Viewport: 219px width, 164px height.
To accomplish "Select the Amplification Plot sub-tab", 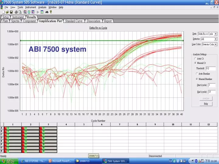I will click(50, 21).
